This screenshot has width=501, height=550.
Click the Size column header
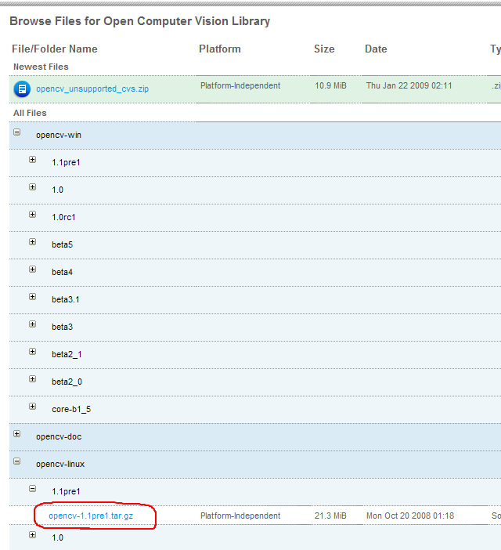(x=324, y=49)
